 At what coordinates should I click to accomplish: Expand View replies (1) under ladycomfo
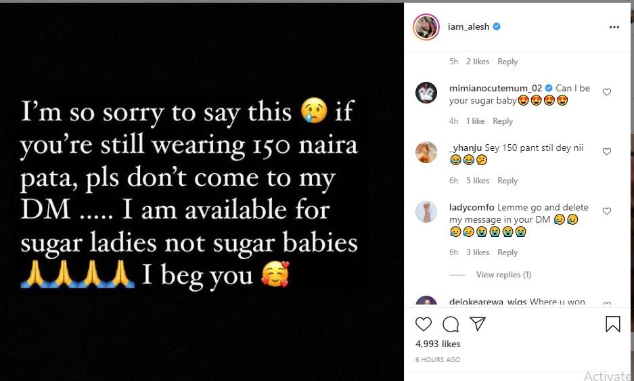(x=503, y=275)
